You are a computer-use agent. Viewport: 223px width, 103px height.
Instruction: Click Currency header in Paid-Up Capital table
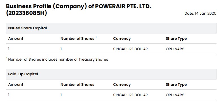[122, 85]
